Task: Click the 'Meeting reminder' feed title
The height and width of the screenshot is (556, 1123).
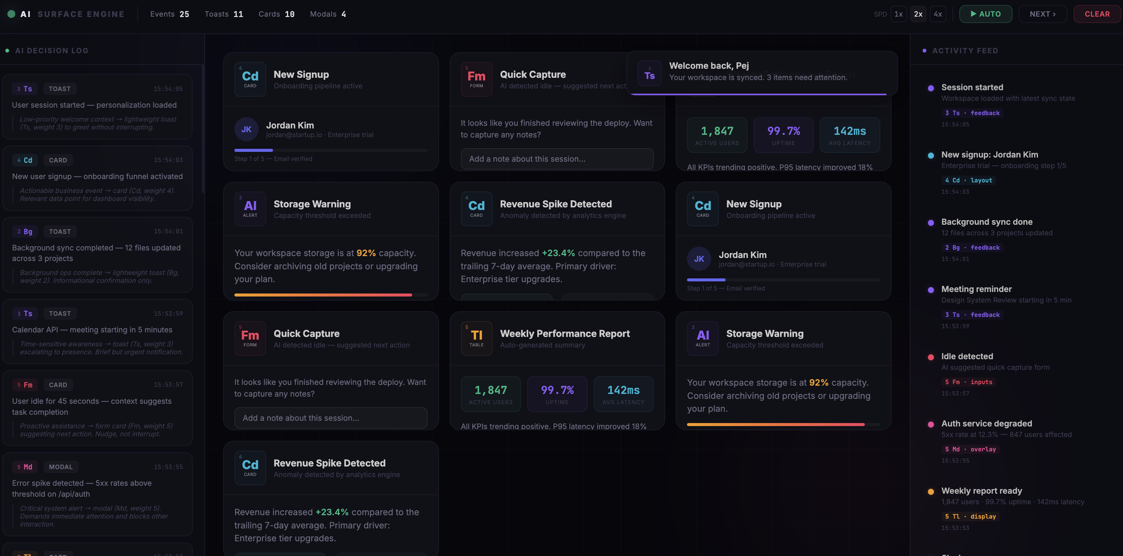Action: [x=976, y=289]
